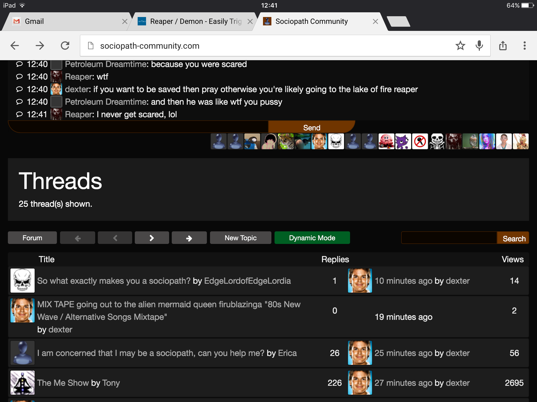This screenshot has height=402, width=537.
Task: Focus the thread search field
Action: click(x=449, y=238)
